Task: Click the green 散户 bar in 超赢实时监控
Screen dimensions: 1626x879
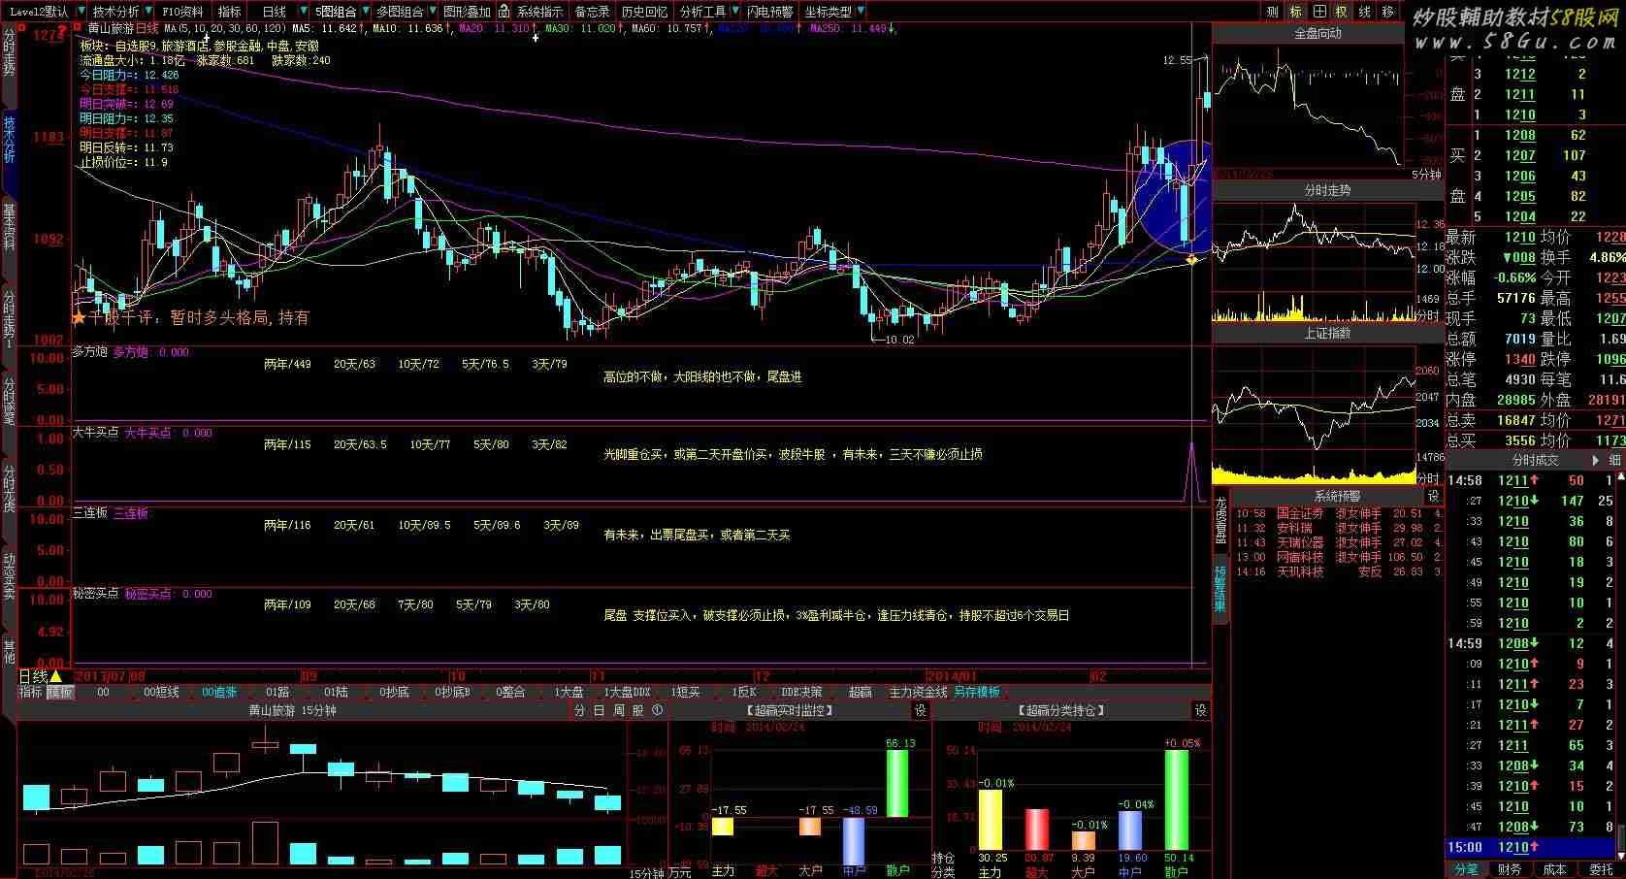Action: point(897,783)
